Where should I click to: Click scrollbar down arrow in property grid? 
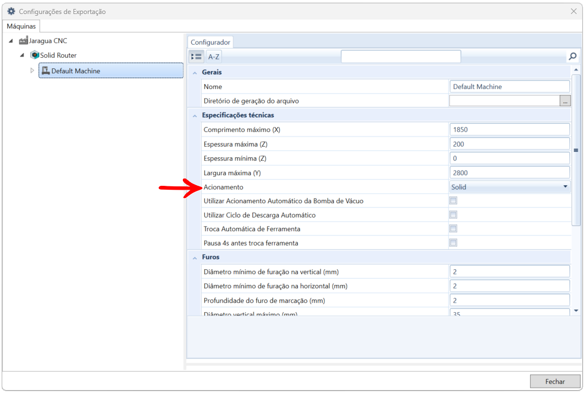576,311
